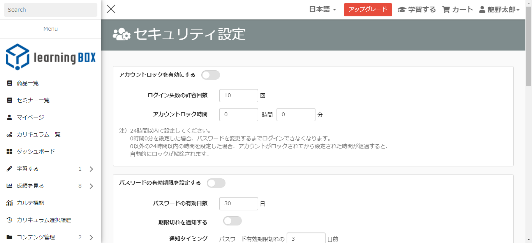Image resolution: width=532 pixels, height=243 pixels.
Task: Select セミナー一覧 from the sidebar
Action: [33, 100]
